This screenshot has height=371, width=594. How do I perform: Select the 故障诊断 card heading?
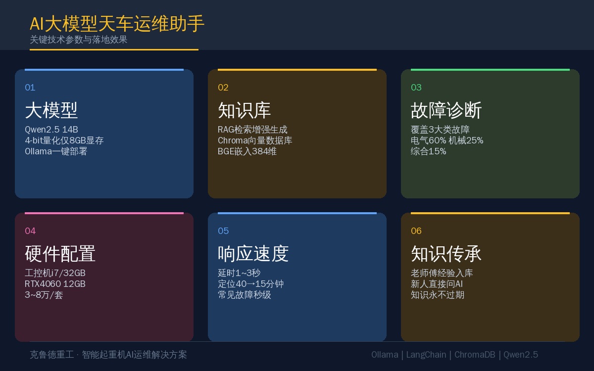446,110
